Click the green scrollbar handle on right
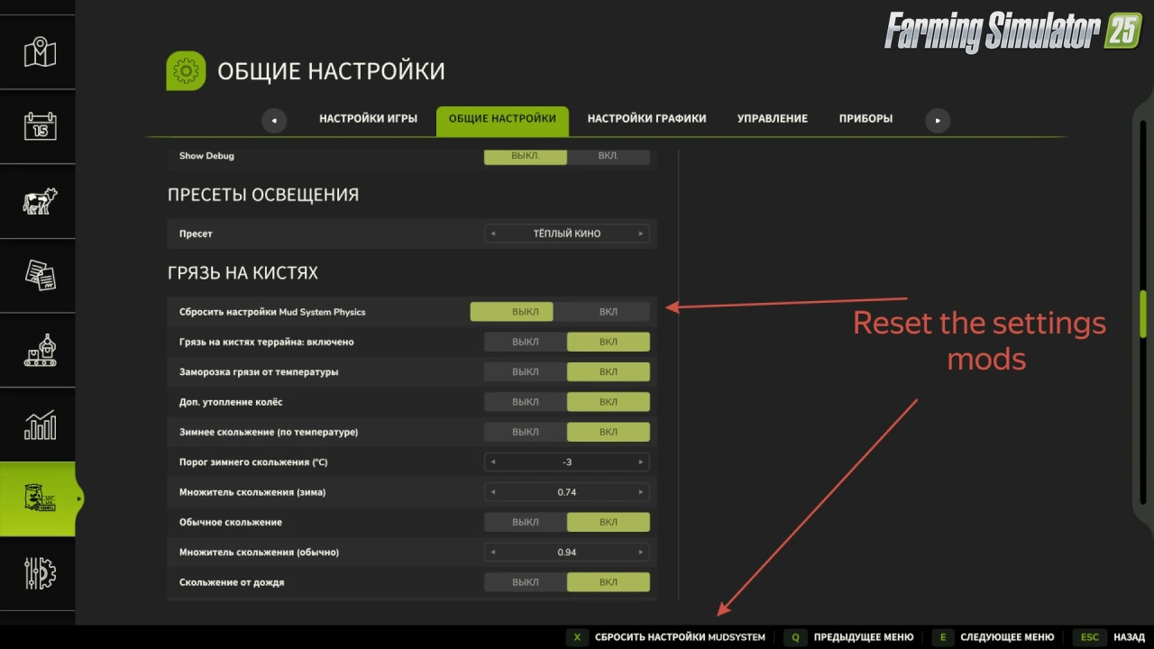 click(1143, 313)
